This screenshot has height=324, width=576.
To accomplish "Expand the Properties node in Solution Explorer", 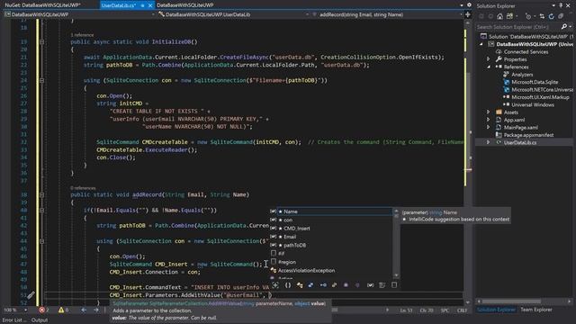I will click(x=488, y=59).
